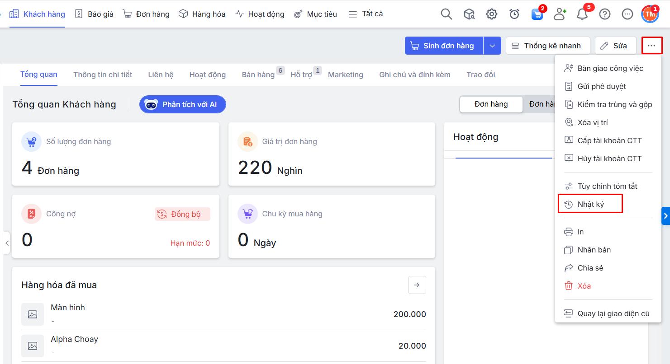Expand the Sinh đơn hàng dropdown arrow
The width and height of the screenshot is (670, 364).
pos(492,46)
